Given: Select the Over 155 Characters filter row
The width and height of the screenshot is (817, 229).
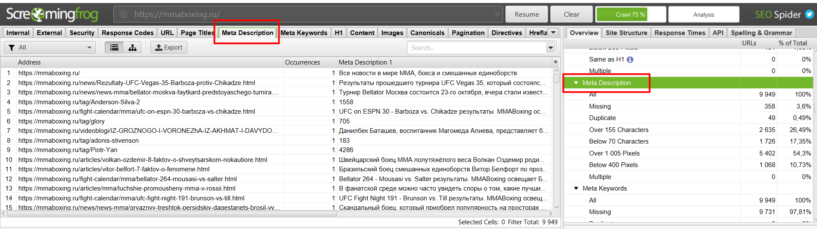Looking at the screenshot, I should point(618,130).
